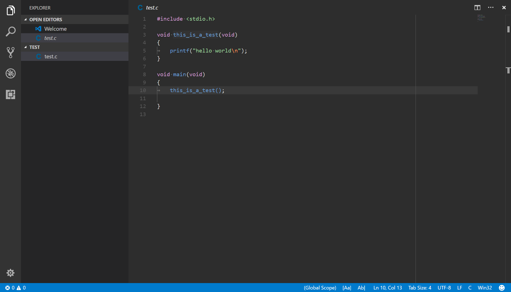
Task: Change encoding via UTF-8 indicator
Action: tap(444, 288)
